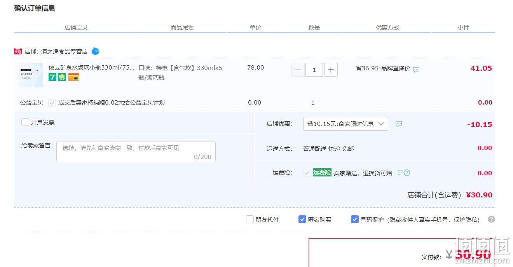Image resolution: width=513 pixels, height=267 pixels.
Task: Click the orange credit card payment badge
Action: 73,77
